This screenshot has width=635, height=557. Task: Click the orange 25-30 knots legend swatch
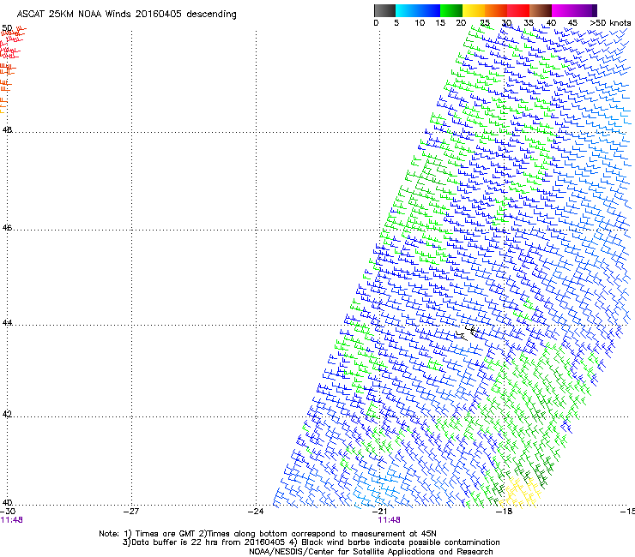point(496,10)
